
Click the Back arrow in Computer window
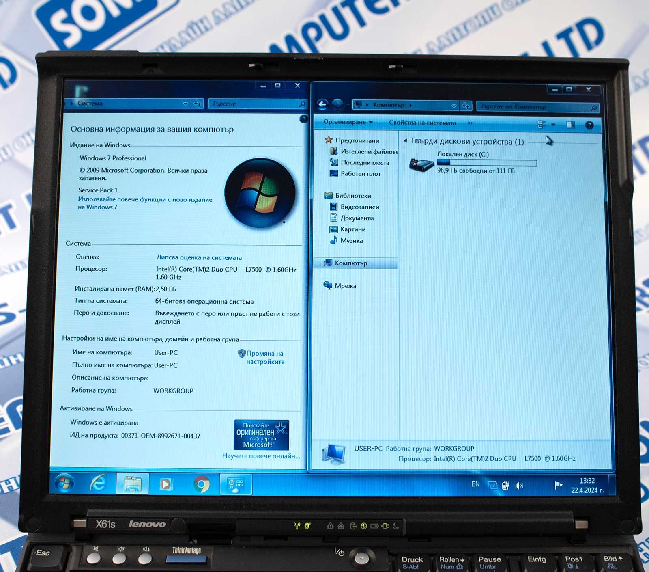(322, 105)
